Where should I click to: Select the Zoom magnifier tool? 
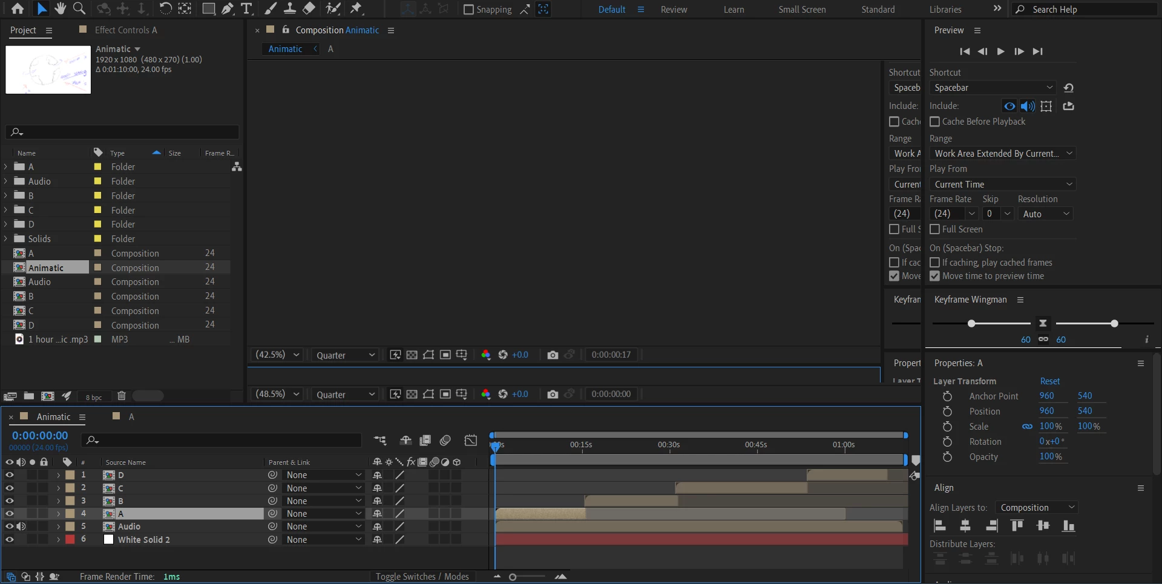79,8
